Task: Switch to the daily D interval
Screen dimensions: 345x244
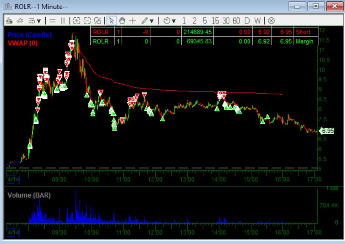Action: [247, 21]
